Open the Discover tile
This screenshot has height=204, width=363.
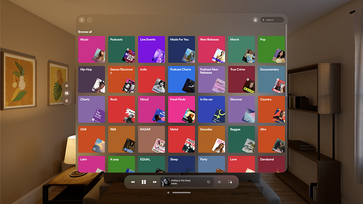point(241,109)
